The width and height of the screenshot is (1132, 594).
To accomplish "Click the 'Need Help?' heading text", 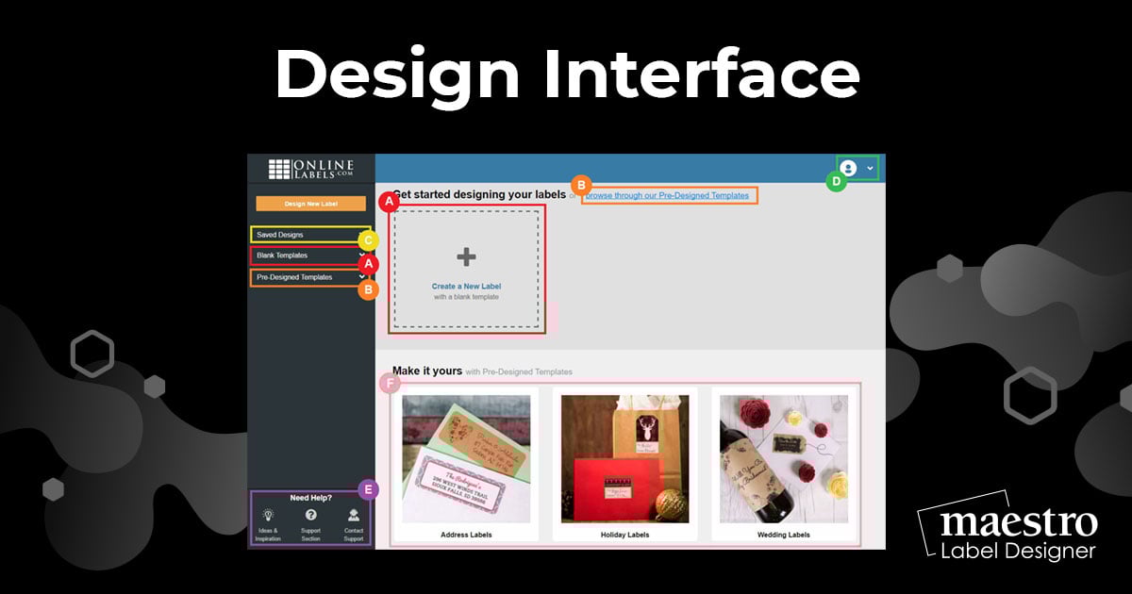I will click(310, 497).
